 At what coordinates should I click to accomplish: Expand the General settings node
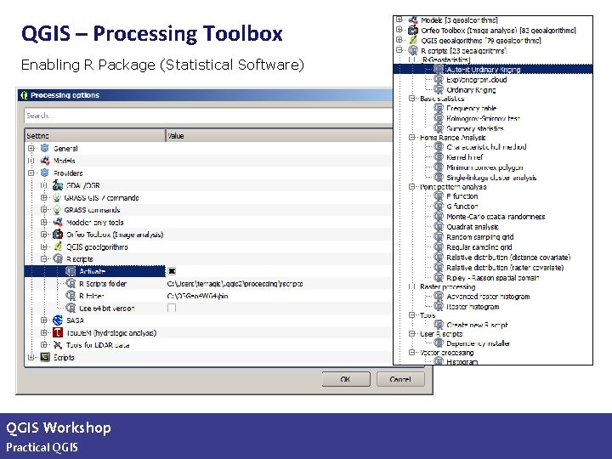[31, 148]
